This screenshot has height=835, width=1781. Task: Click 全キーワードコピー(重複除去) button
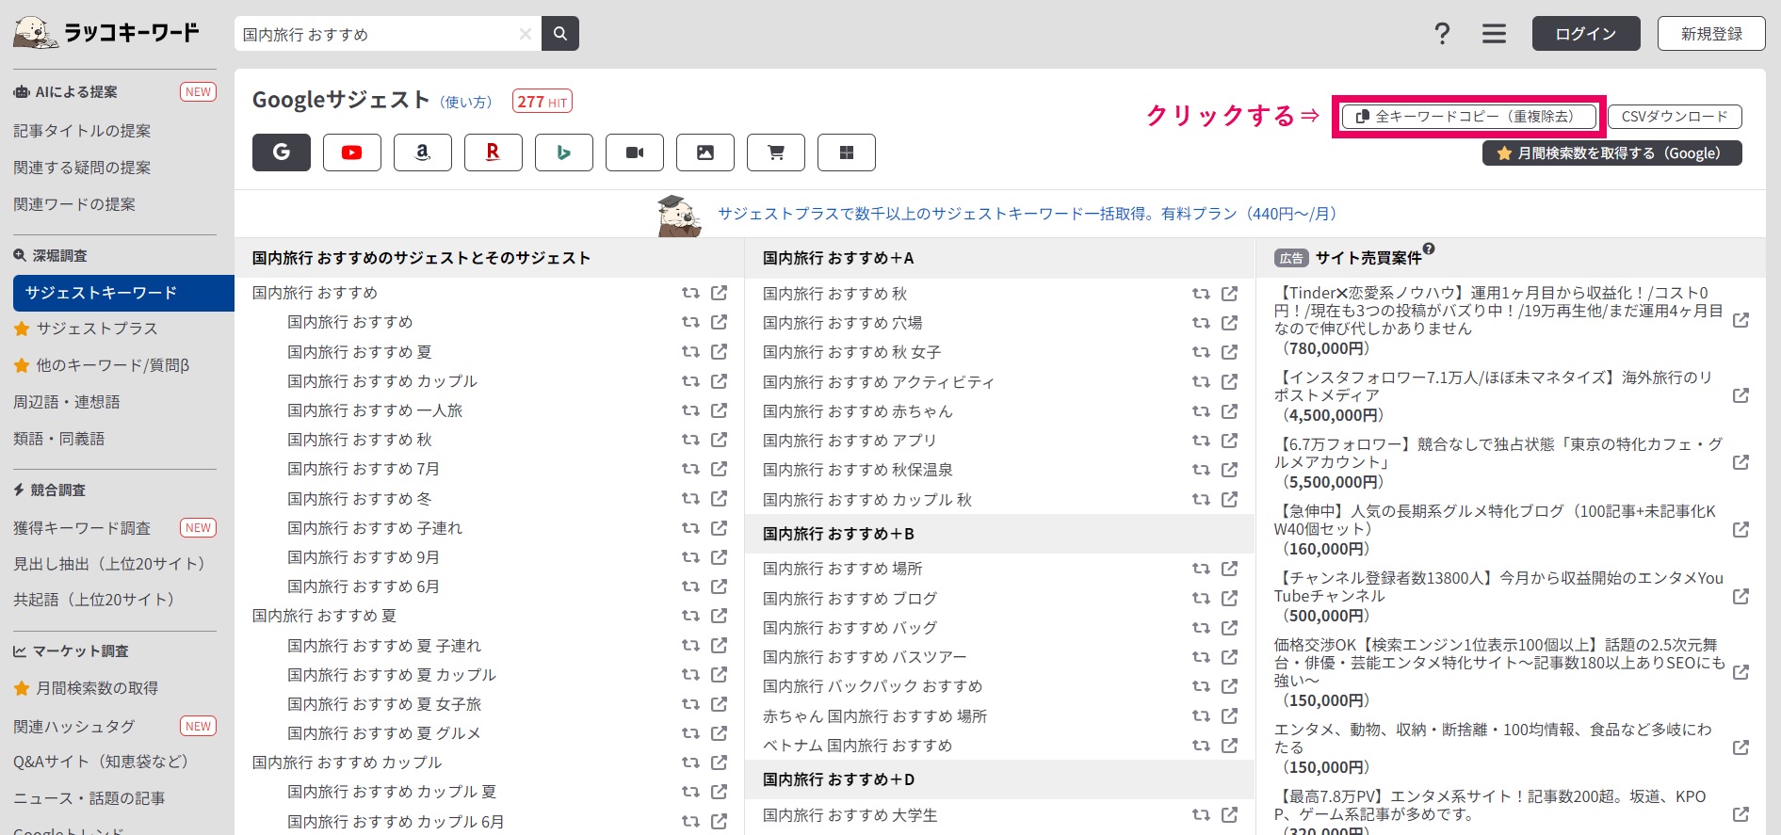(x=1469, y=117)
